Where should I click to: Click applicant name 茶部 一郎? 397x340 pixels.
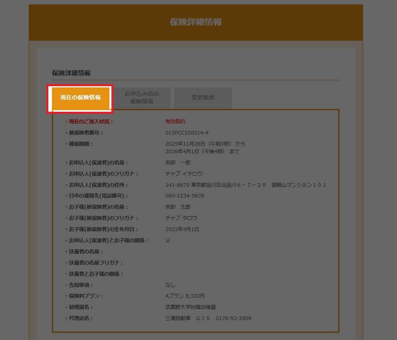click(x=178, y=163)
